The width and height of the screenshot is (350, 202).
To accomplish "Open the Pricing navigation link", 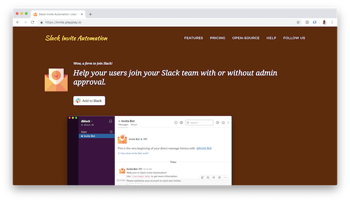I will pyautogui.click(x=218, y=38).
